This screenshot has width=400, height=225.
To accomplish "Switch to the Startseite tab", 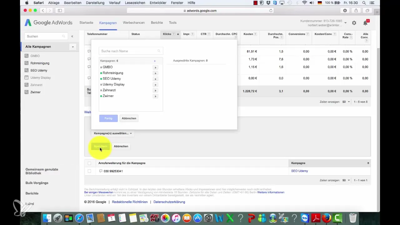I will [x=86, y=23].
